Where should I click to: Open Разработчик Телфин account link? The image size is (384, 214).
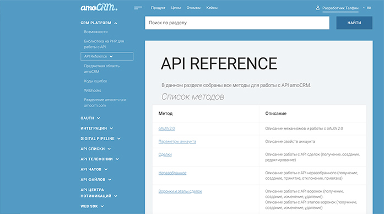click(x=340, y=8)
